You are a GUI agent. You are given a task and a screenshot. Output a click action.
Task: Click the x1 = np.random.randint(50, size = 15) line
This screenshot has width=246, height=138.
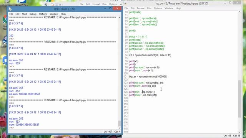click(x=150, y=55)
